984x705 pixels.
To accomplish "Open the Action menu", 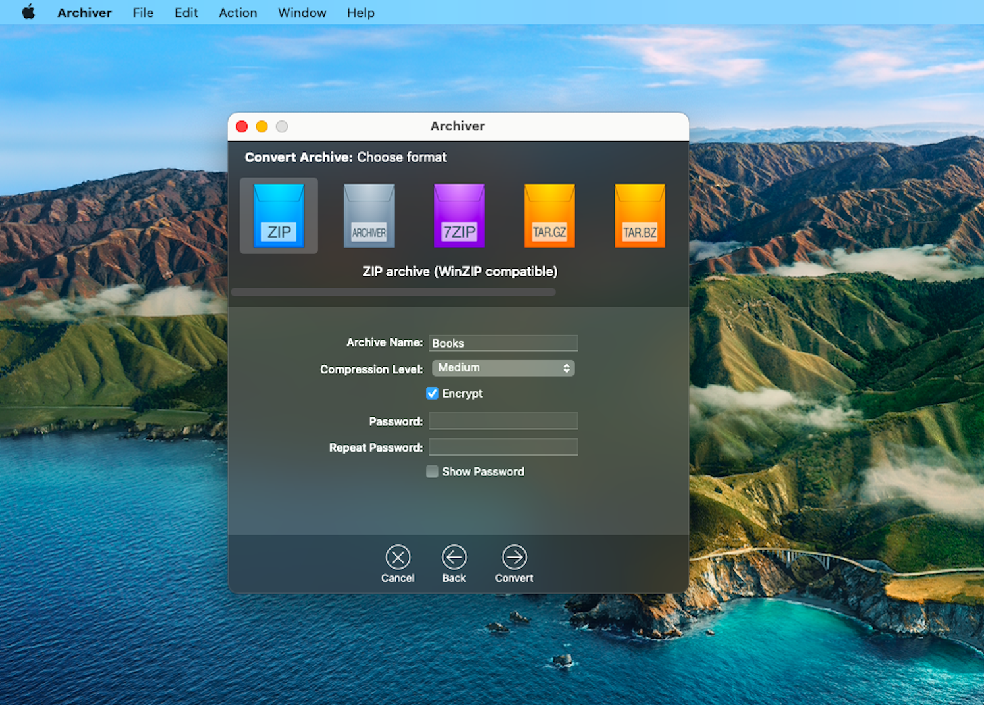I will tap(238, 12).
